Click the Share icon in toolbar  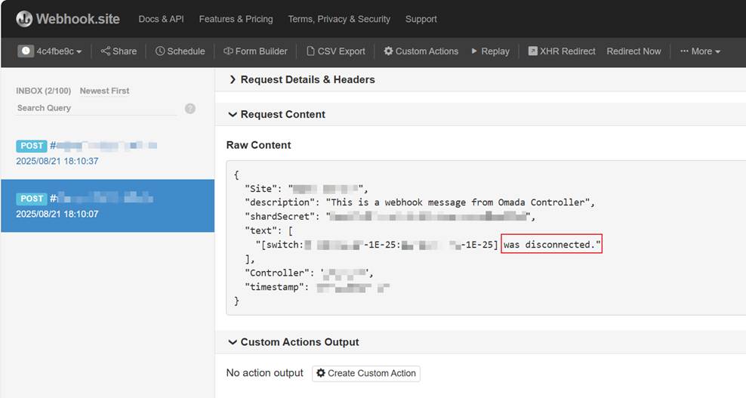coord(105,51)
